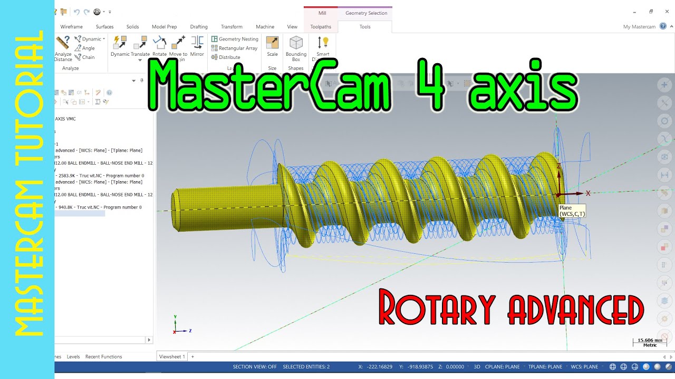Choose Distribute command
Viewport: 675px width, 379px height.
(226, 57)
